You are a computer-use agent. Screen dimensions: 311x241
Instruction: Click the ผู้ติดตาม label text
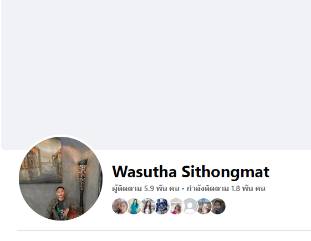[127, 188]
